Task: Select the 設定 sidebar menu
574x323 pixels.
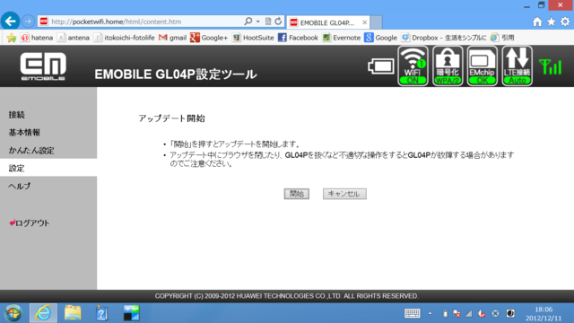Action: (48, 168)
